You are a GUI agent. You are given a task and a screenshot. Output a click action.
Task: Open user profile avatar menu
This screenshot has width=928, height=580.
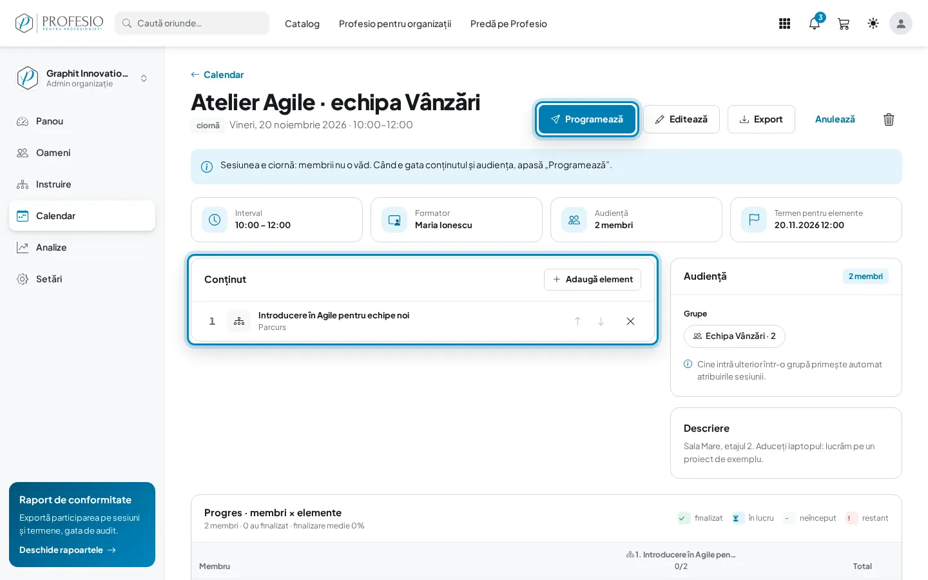coord(901,23)
